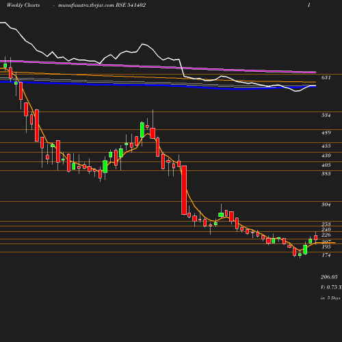The width and height of the screenshot is (342, 342).
Task: Click the 206.05 current price value
Action: coord(329,277)
